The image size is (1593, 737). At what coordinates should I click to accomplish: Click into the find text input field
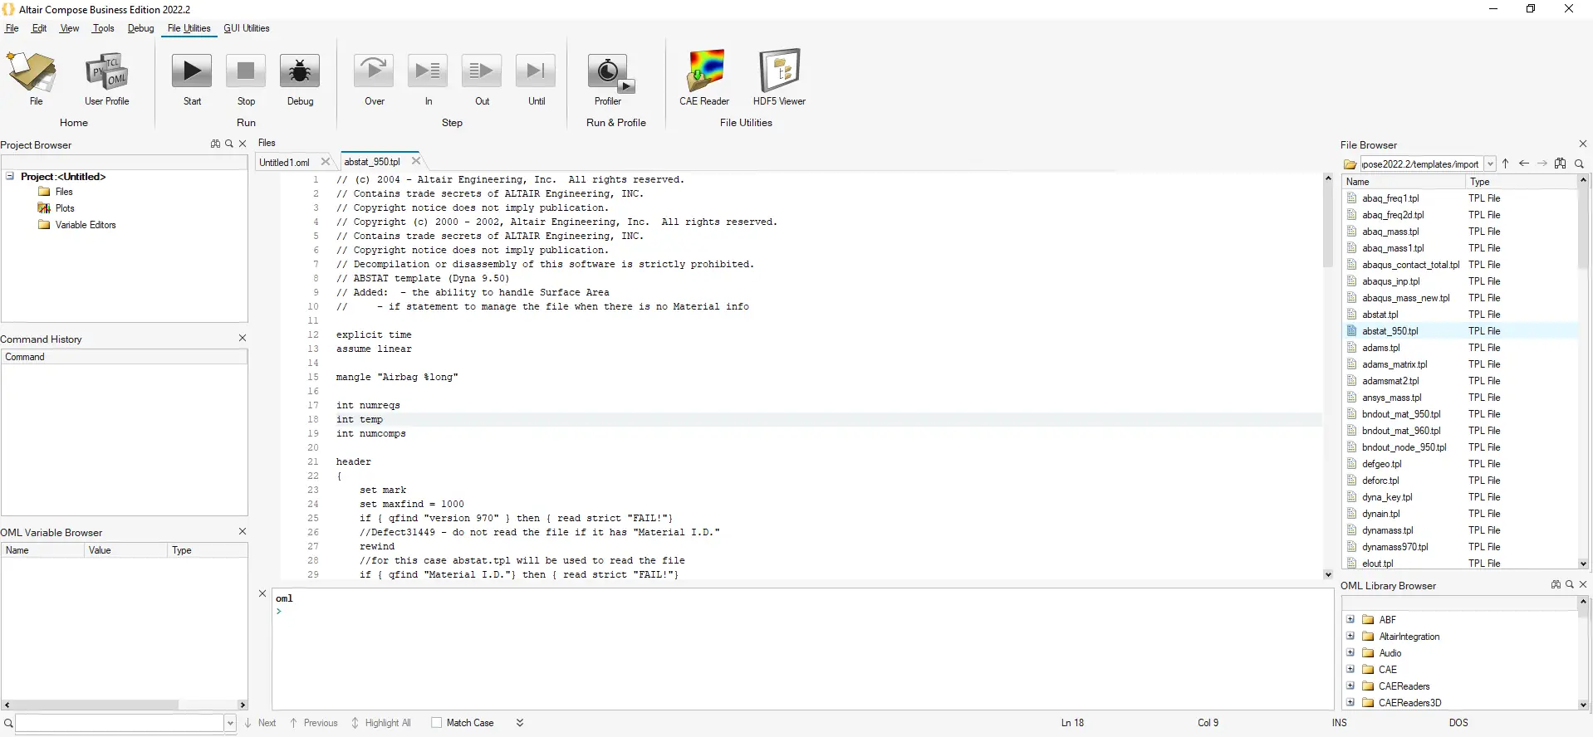coord(120,723)
